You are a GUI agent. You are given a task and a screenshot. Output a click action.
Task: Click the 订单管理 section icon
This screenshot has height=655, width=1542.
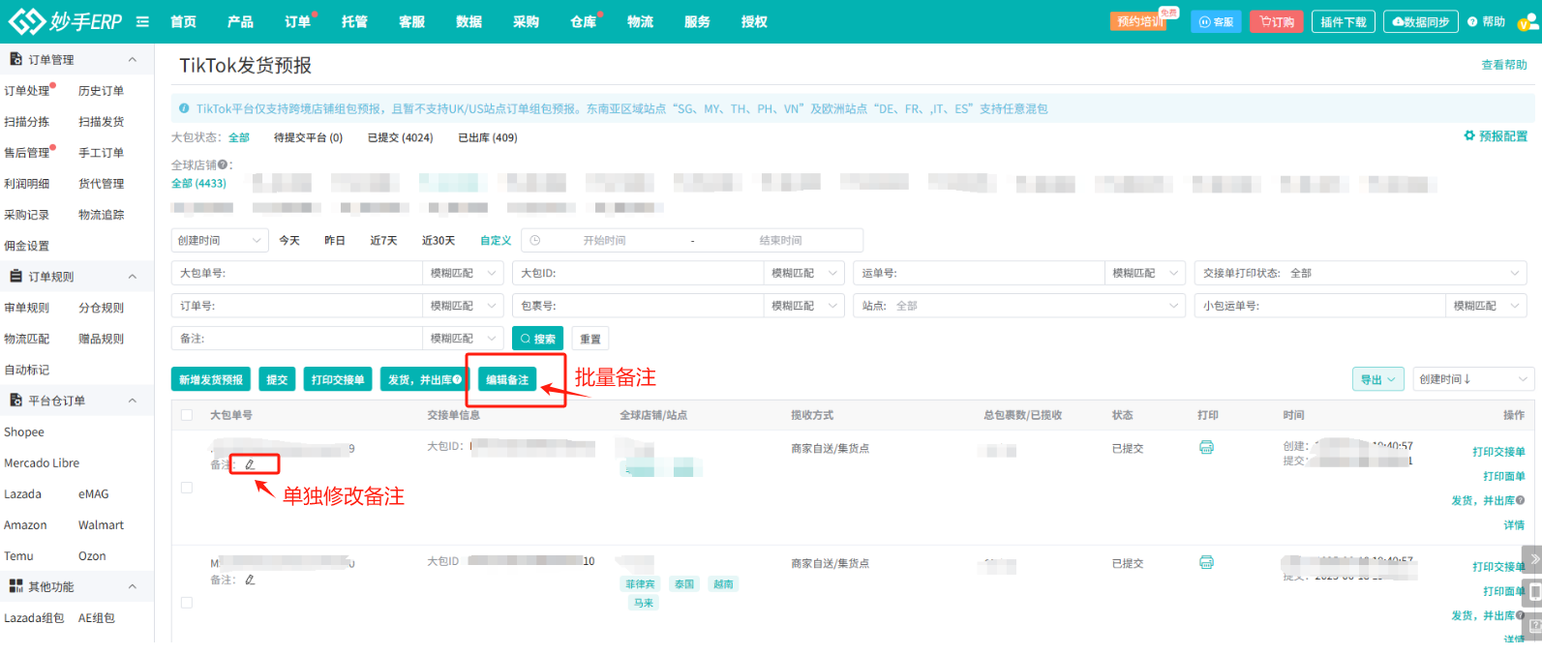(15, 59)
